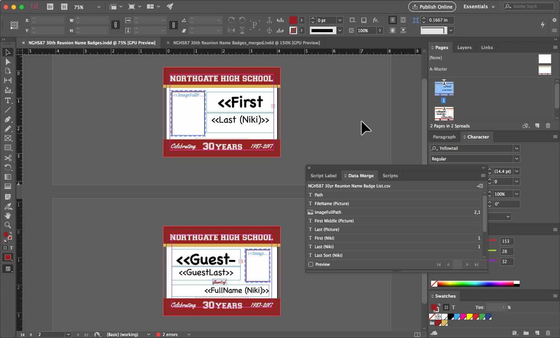
Task: Open Adobe Stock with St icon
Action: (64, 7)
